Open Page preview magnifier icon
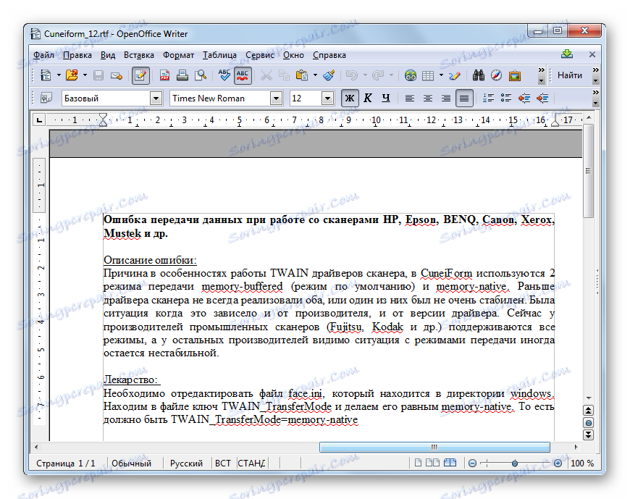Screen dimensions: 630x499 (200, 75)
